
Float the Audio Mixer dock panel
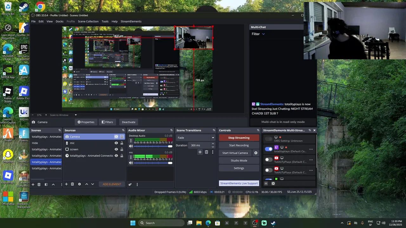[x=171, y=130]
